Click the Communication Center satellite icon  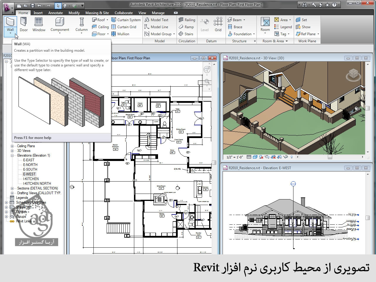320,5
